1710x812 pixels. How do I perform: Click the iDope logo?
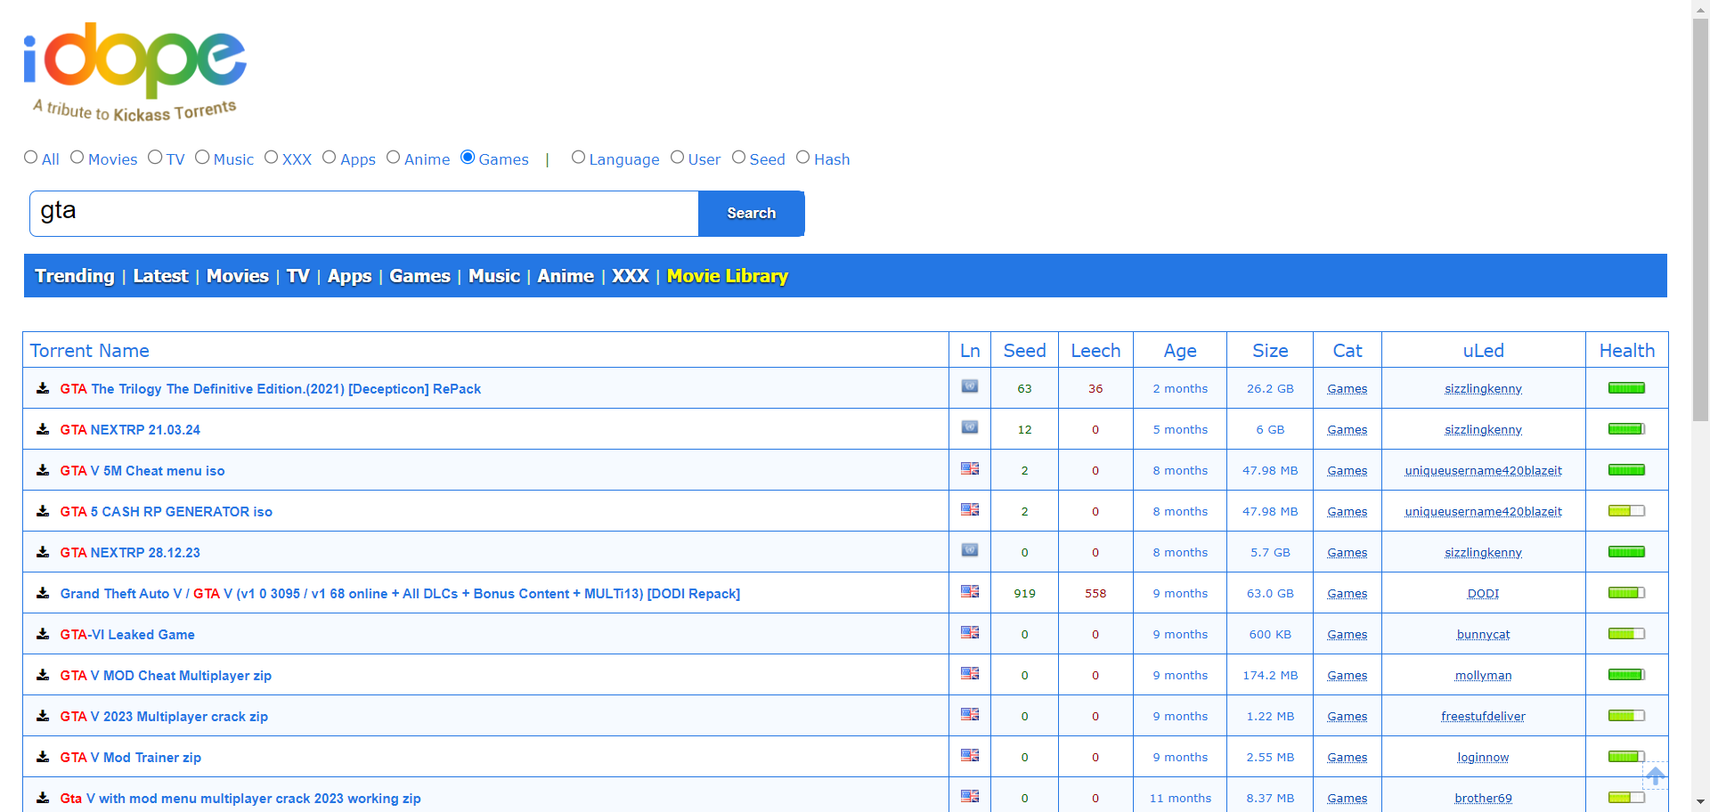(134, 71)
